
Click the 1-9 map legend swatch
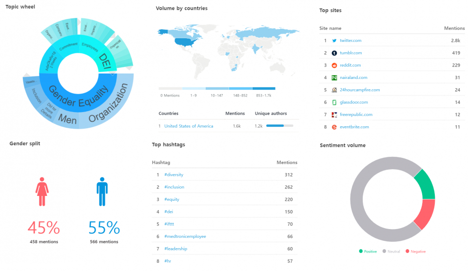194,88
